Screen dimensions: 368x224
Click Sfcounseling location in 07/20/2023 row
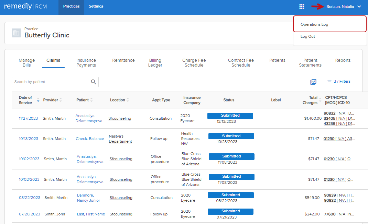[121, 214]
